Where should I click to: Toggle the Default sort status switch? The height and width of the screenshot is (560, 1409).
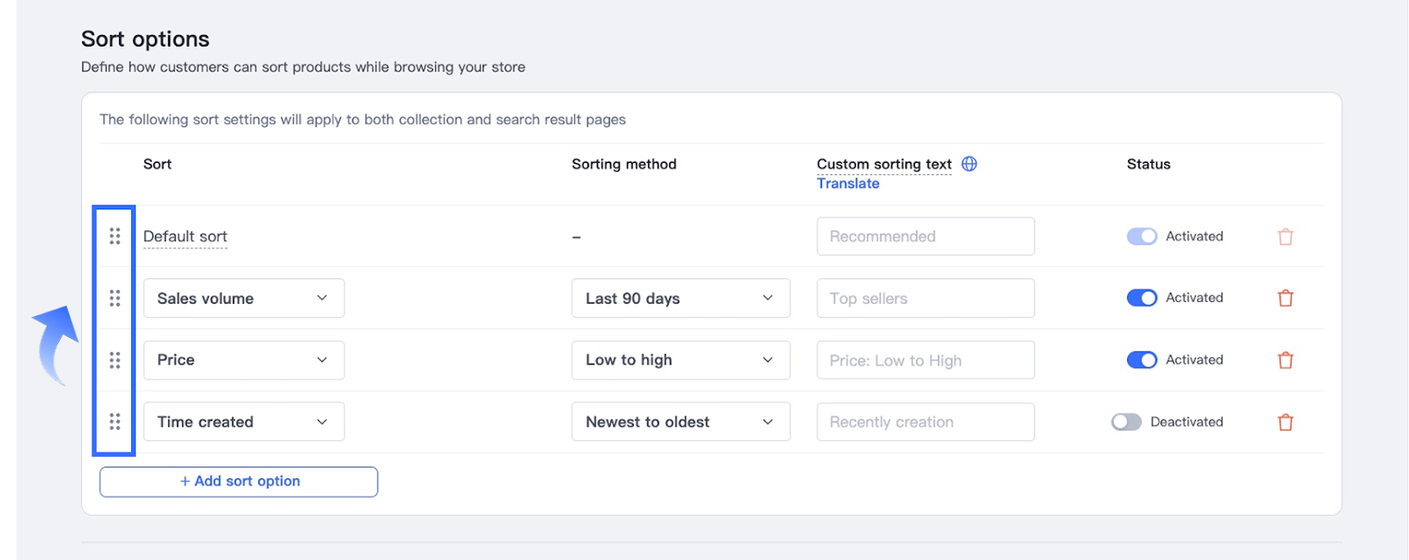(1141, 236)
